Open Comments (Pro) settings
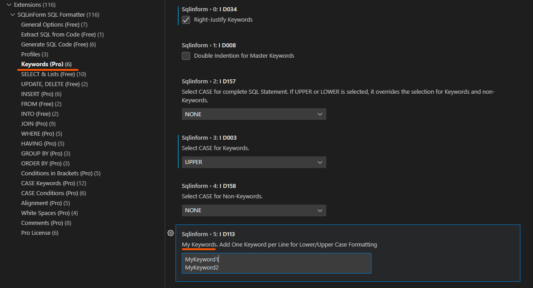This screenshot has width=533, height=288. pos(46,223)
